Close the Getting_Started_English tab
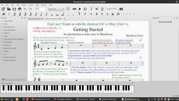Viewport: 179px width, 101px height. (64, 19)
